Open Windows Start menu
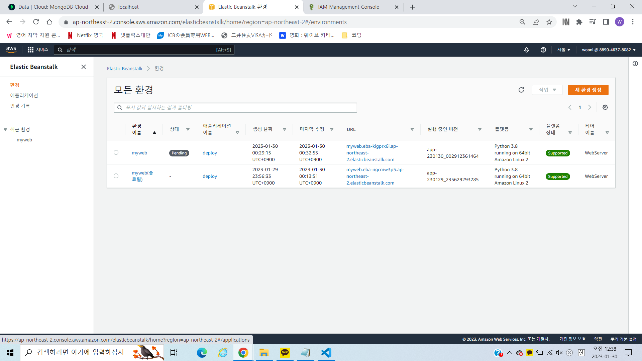The width and height of the screenshot is (642, 361). pos(10,353)
